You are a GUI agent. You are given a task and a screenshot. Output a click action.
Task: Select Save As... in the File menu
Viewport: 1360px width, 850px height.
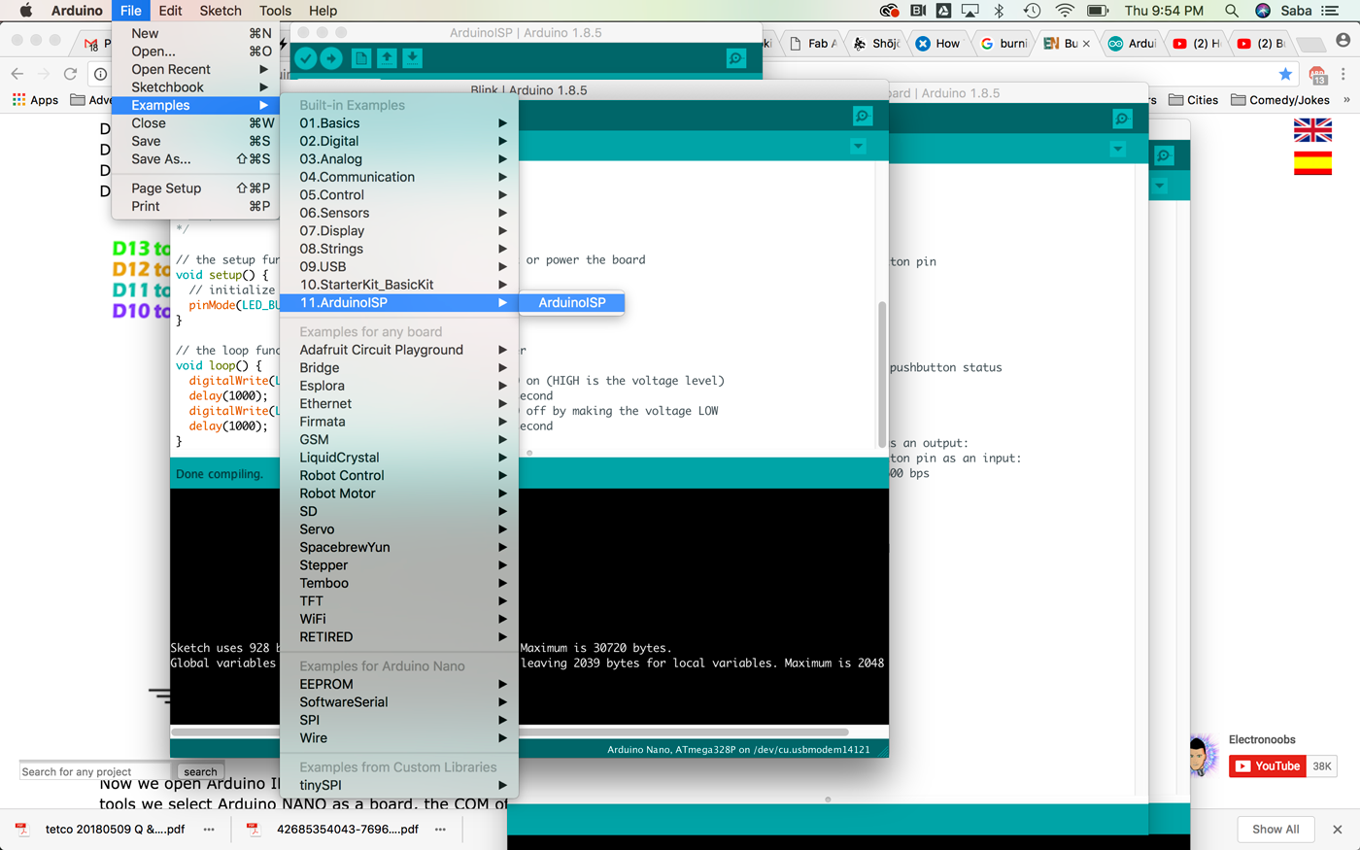(195, 159)
